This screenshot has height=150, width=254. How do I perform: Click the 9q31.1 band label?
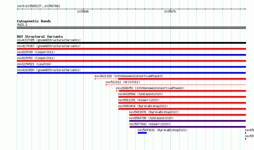pos(22,25)
